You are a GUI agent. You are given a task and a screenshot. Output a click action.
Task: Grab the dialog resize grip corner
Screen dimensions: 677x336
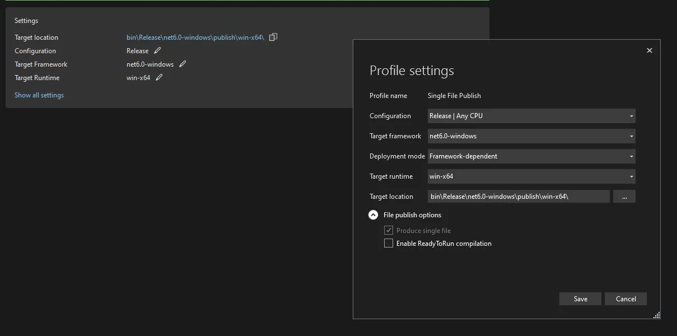pyautogui.click(x=656, y=315)
